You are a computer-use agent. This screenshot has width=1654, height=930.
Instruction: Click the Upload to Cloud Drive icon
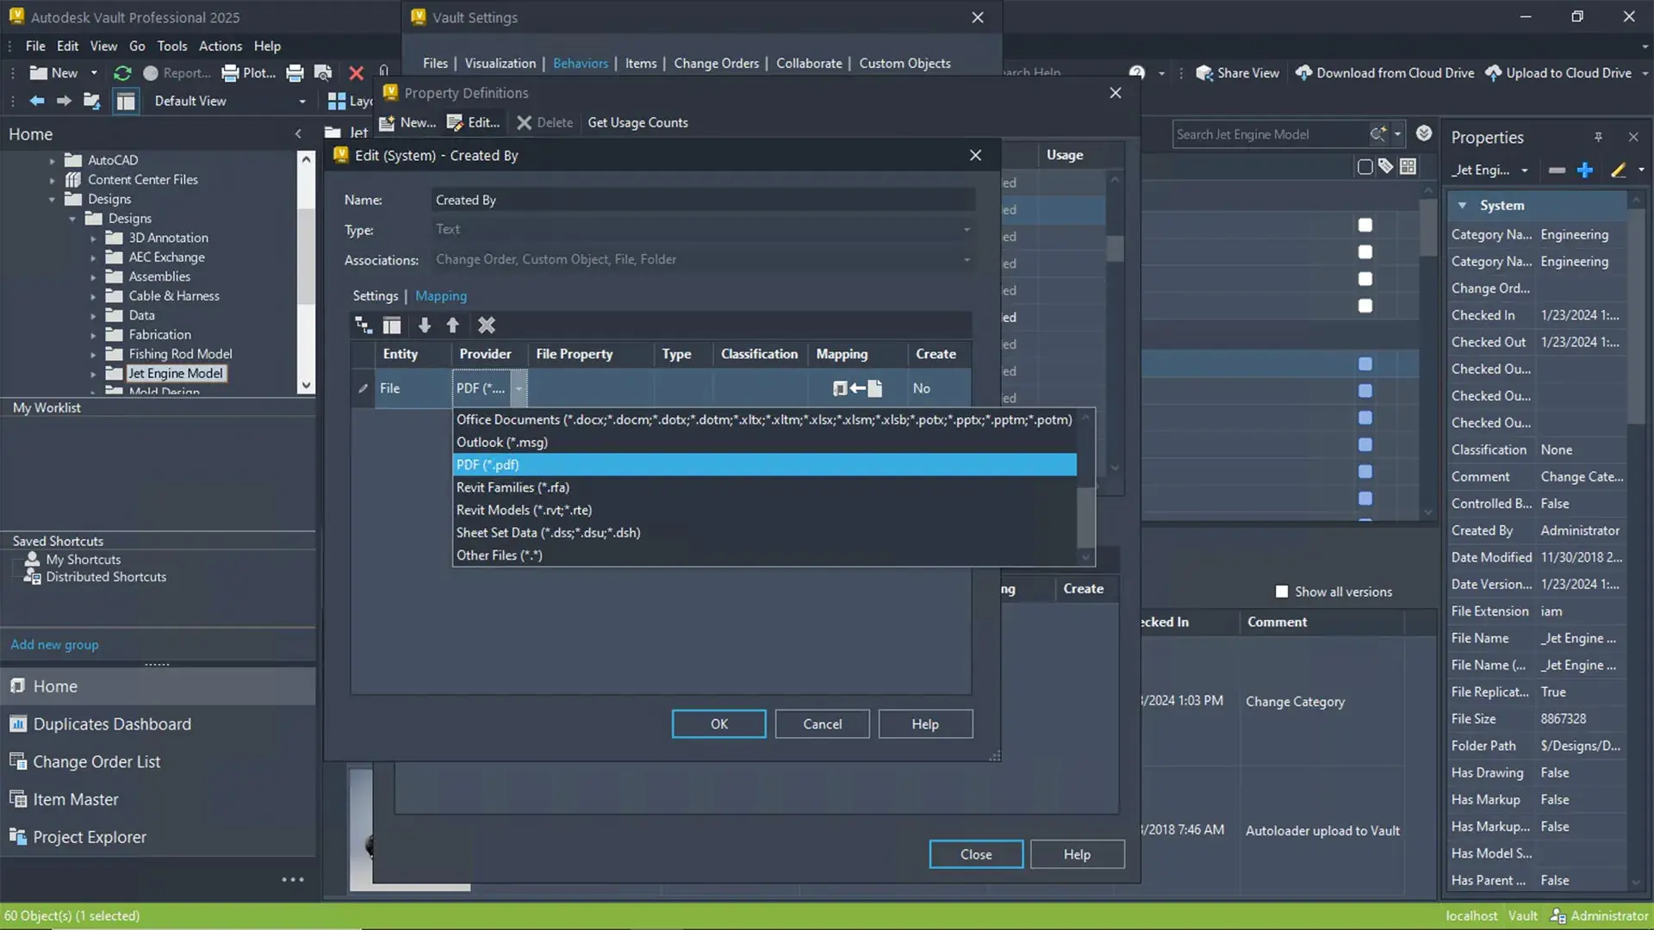point(1494,73)
